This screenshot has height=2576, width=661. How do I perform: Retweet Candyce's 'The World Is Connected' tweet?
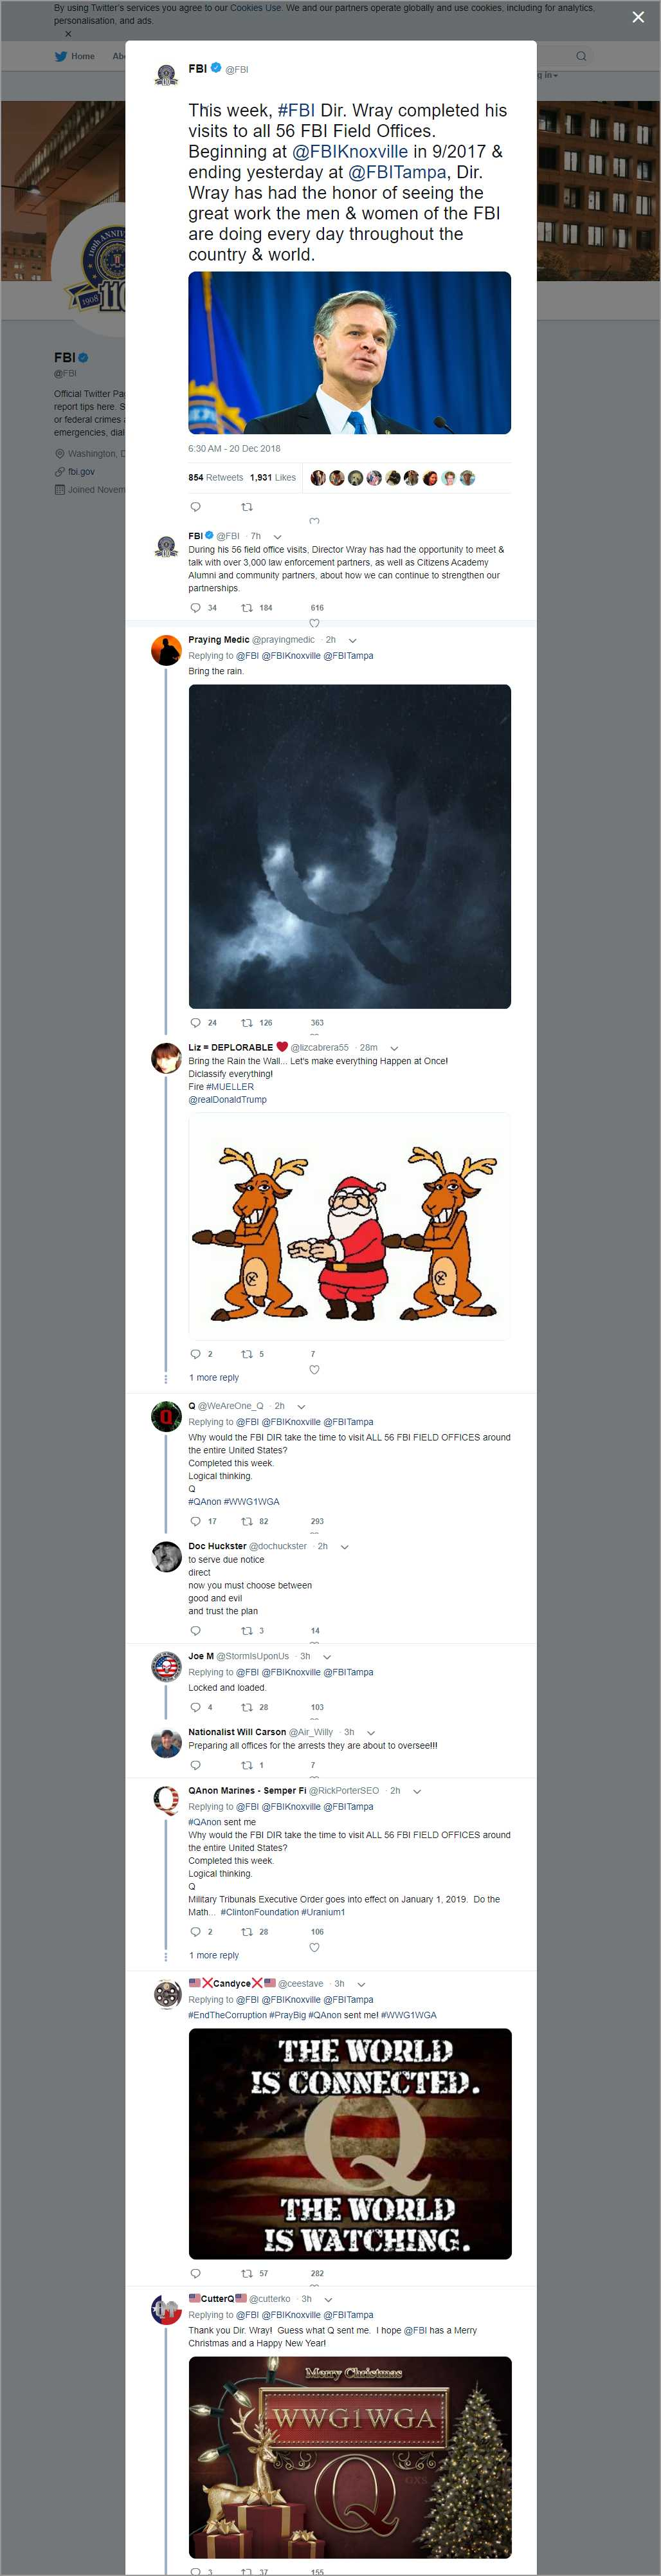247,2273
